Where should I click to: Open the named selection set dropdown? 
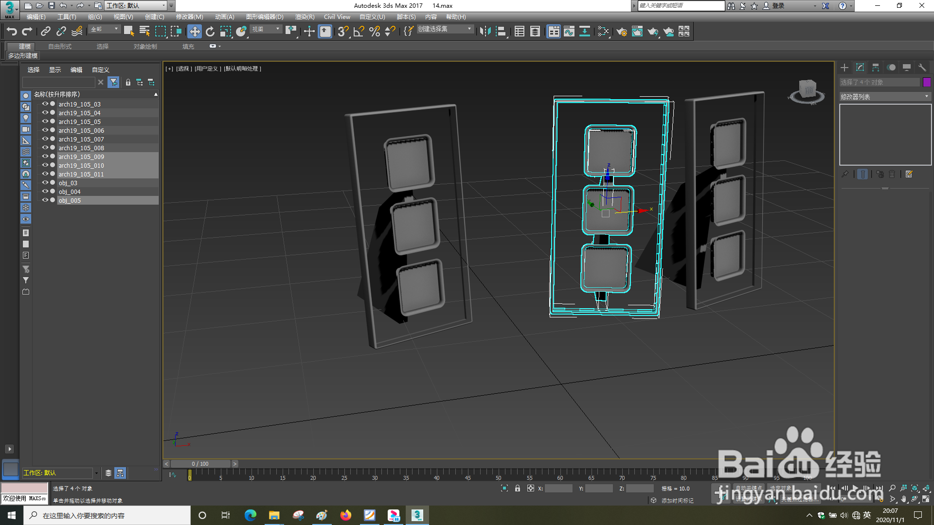coord(469,29)
